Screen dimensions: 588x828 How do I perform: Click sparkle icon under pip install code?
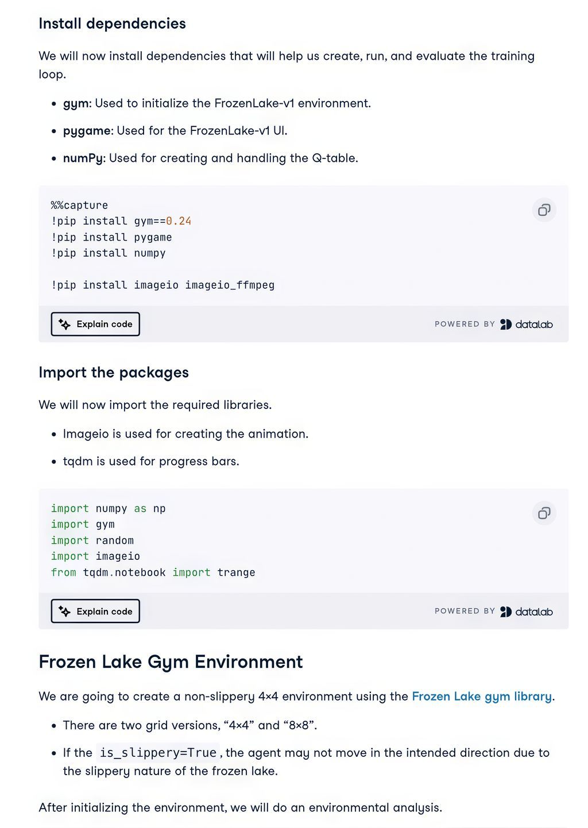pos(65,324)
